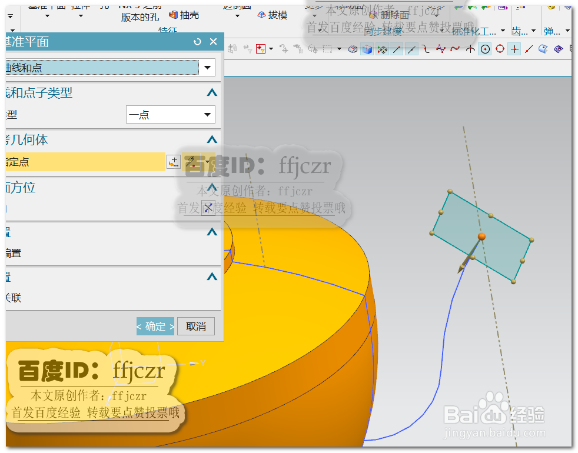The image size is (578, 453).
Task: Collapse the 几何体 reference geometry section chevron
Action: coord(212,139)
